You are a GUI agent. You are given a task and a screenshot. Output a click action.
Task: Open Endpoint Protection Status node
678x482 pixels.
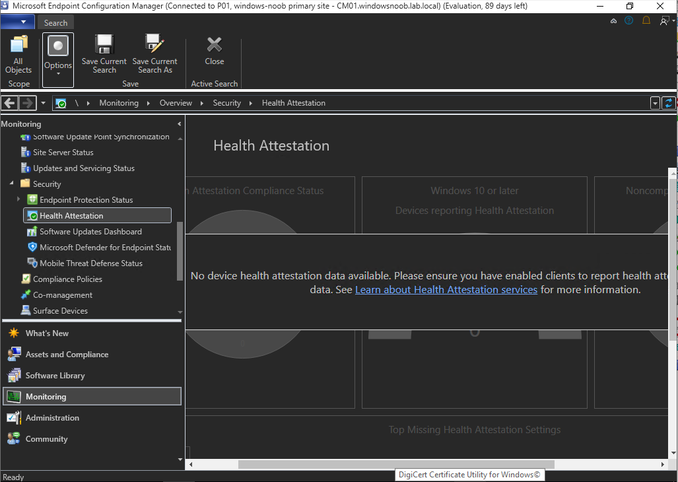pos(86,199)
